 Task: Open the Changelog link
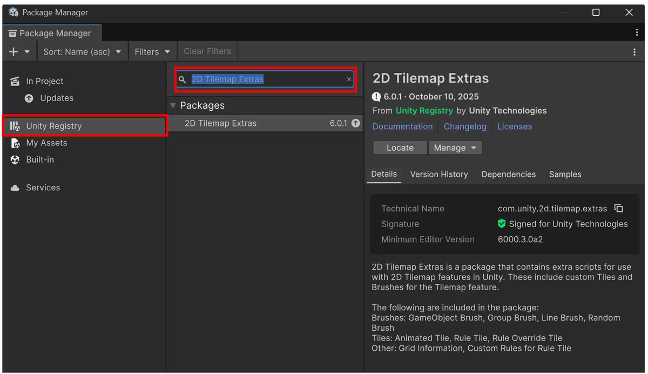(x=465, y=126)
